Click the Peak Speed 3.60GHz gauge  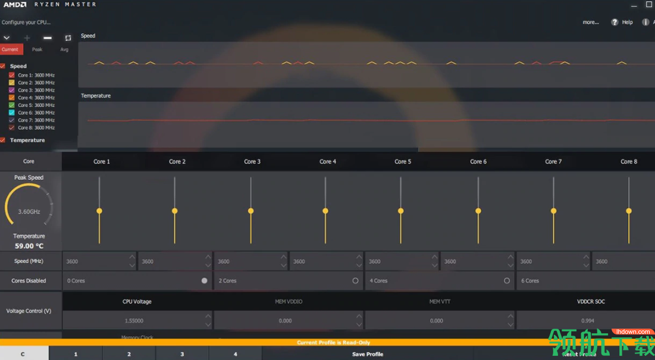point(29,205)
